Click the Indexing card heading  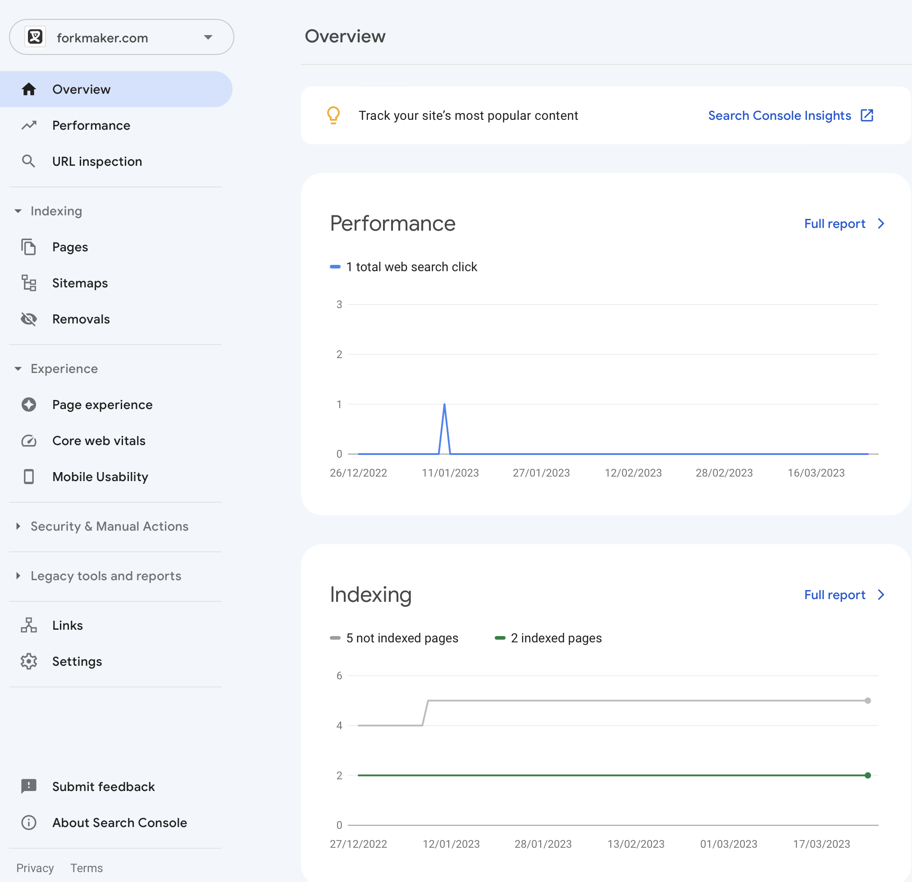371,595
